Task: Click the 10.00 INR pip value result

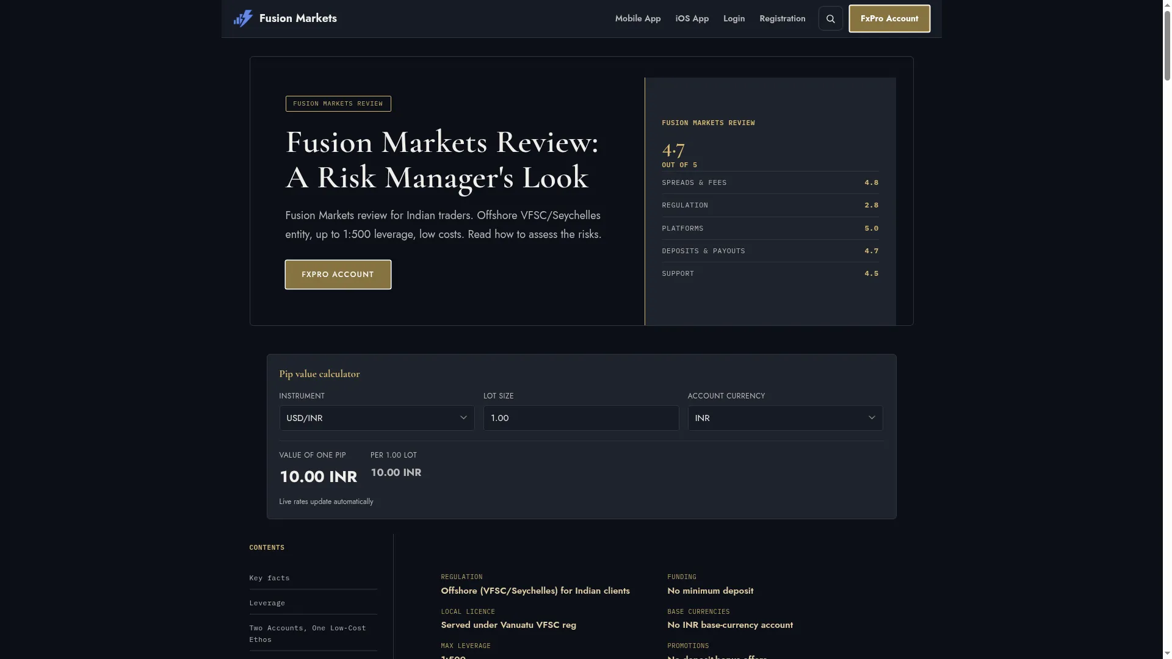Action: pos(318,477)
